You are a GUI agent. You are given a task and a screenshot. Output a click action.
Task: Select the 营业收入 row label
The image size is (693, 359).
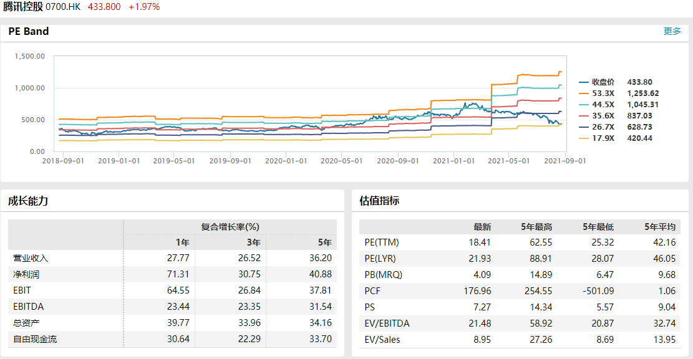pyautogui.click(x=31, y=258)
